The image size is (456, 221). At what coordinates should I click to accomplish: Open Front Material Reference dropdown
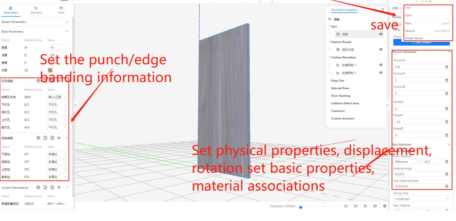(407, 162)
